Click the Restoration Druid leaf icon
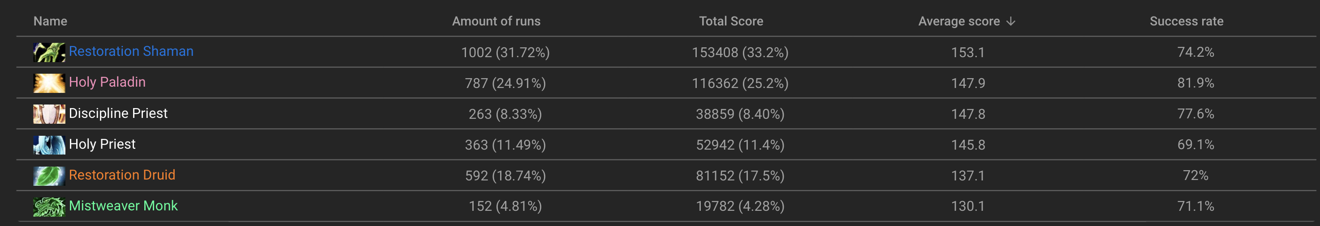This screenshot has width=1320, height=226. pyautogui.click(x=49, y=176)
